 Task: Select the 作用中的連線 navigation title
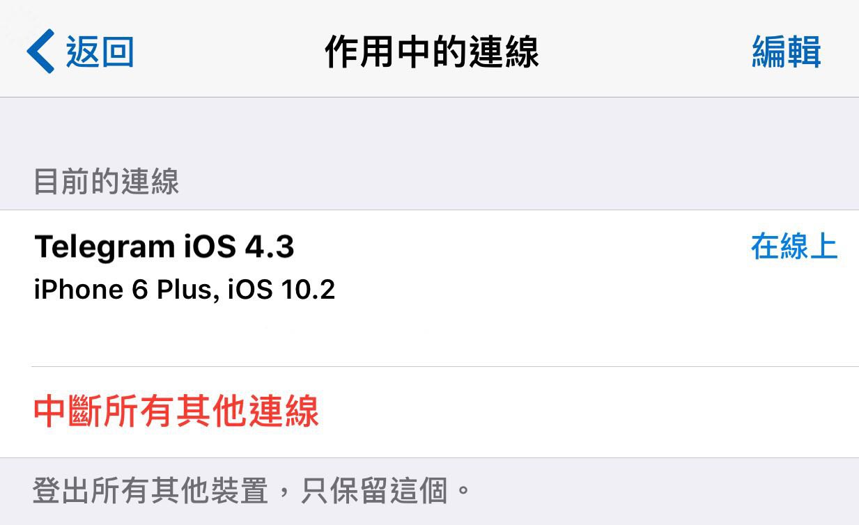pos(432,52)
